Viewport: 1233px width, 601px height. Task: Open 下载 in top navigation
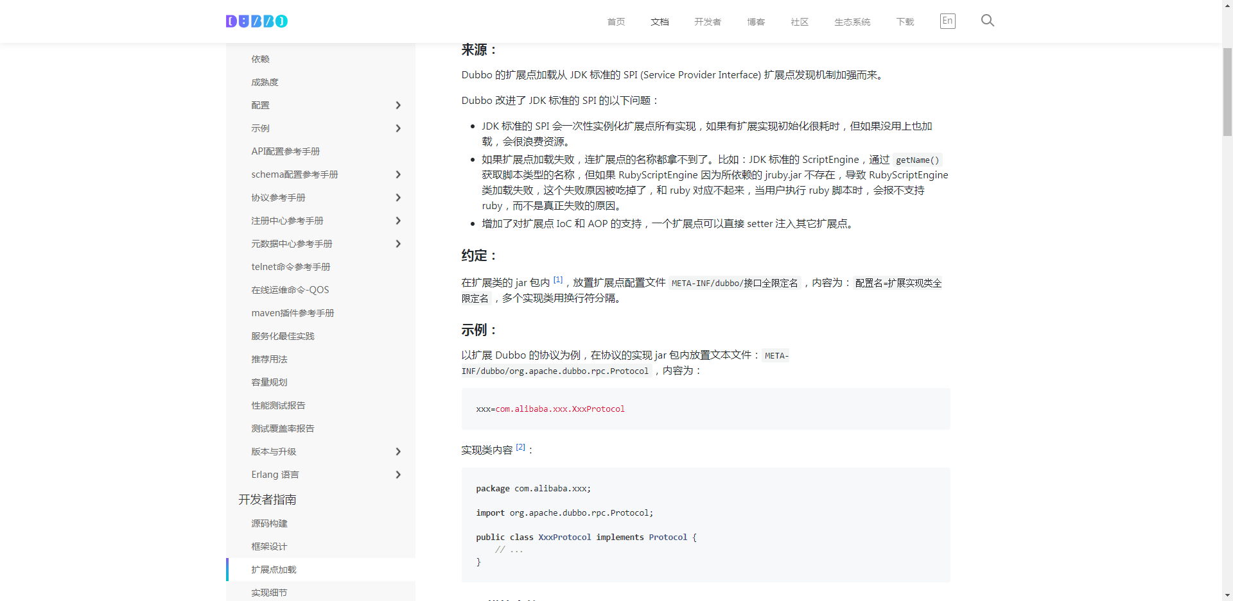[x=905, y=22]
